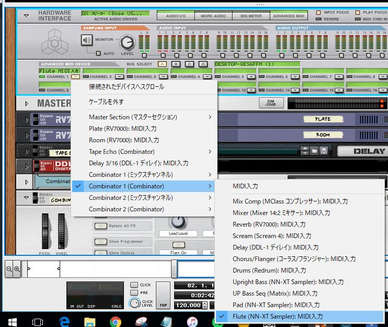Screen dimensions: 388x327
Task: Choose ケーブルを外す to disconnect cable
Action: (x=144, y=102)
